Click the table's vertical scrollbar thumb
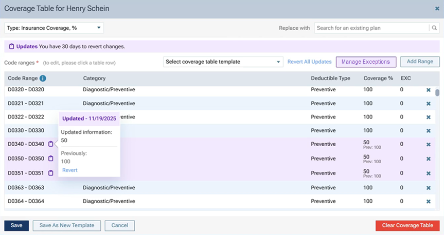 (x=438, y=93)
